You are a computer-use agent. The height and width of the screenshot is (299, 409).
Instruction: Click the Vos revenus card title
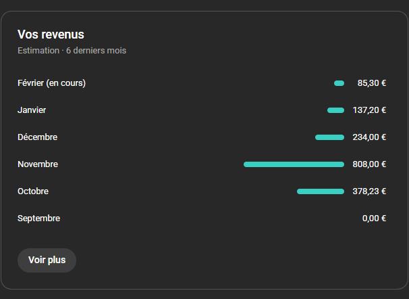click(51, 34)
